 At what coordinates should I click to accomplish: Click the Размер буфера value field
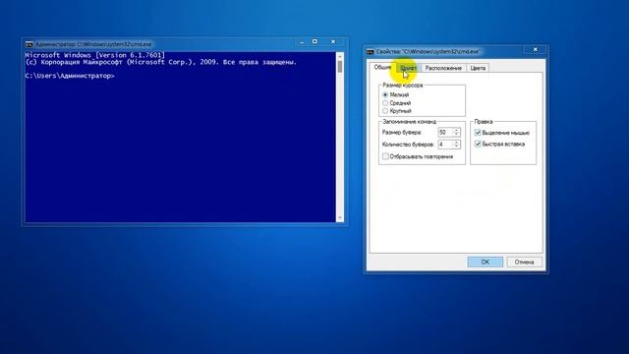[445, 132]
